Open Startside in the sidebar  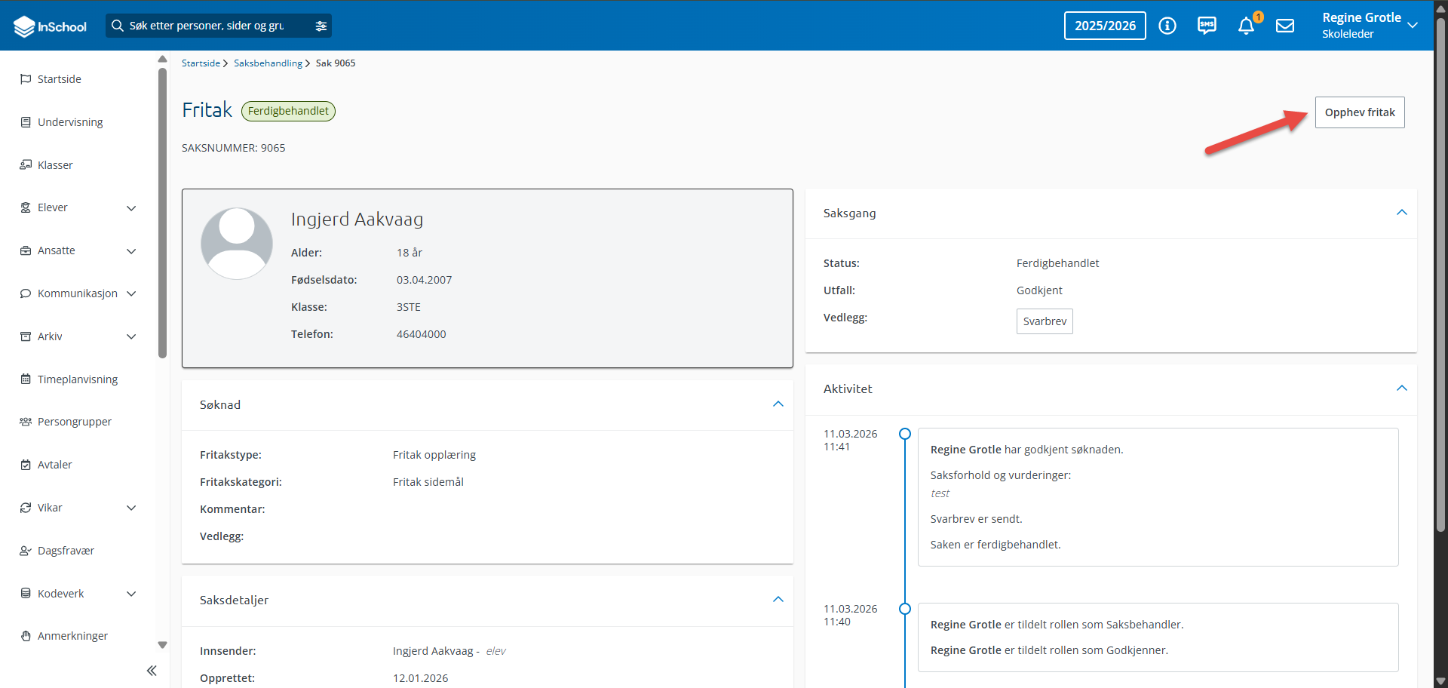pyautogui.click(x=60, y=79)
